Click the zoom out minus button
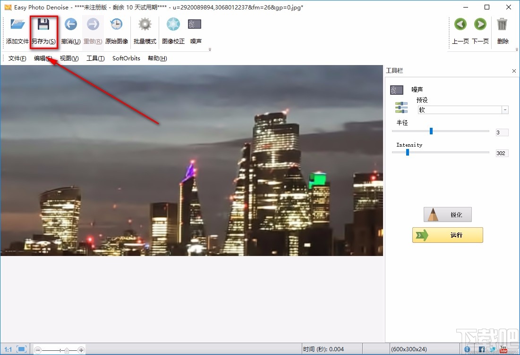The width and height of the screenshot is (520, 355). coord(38,350)
